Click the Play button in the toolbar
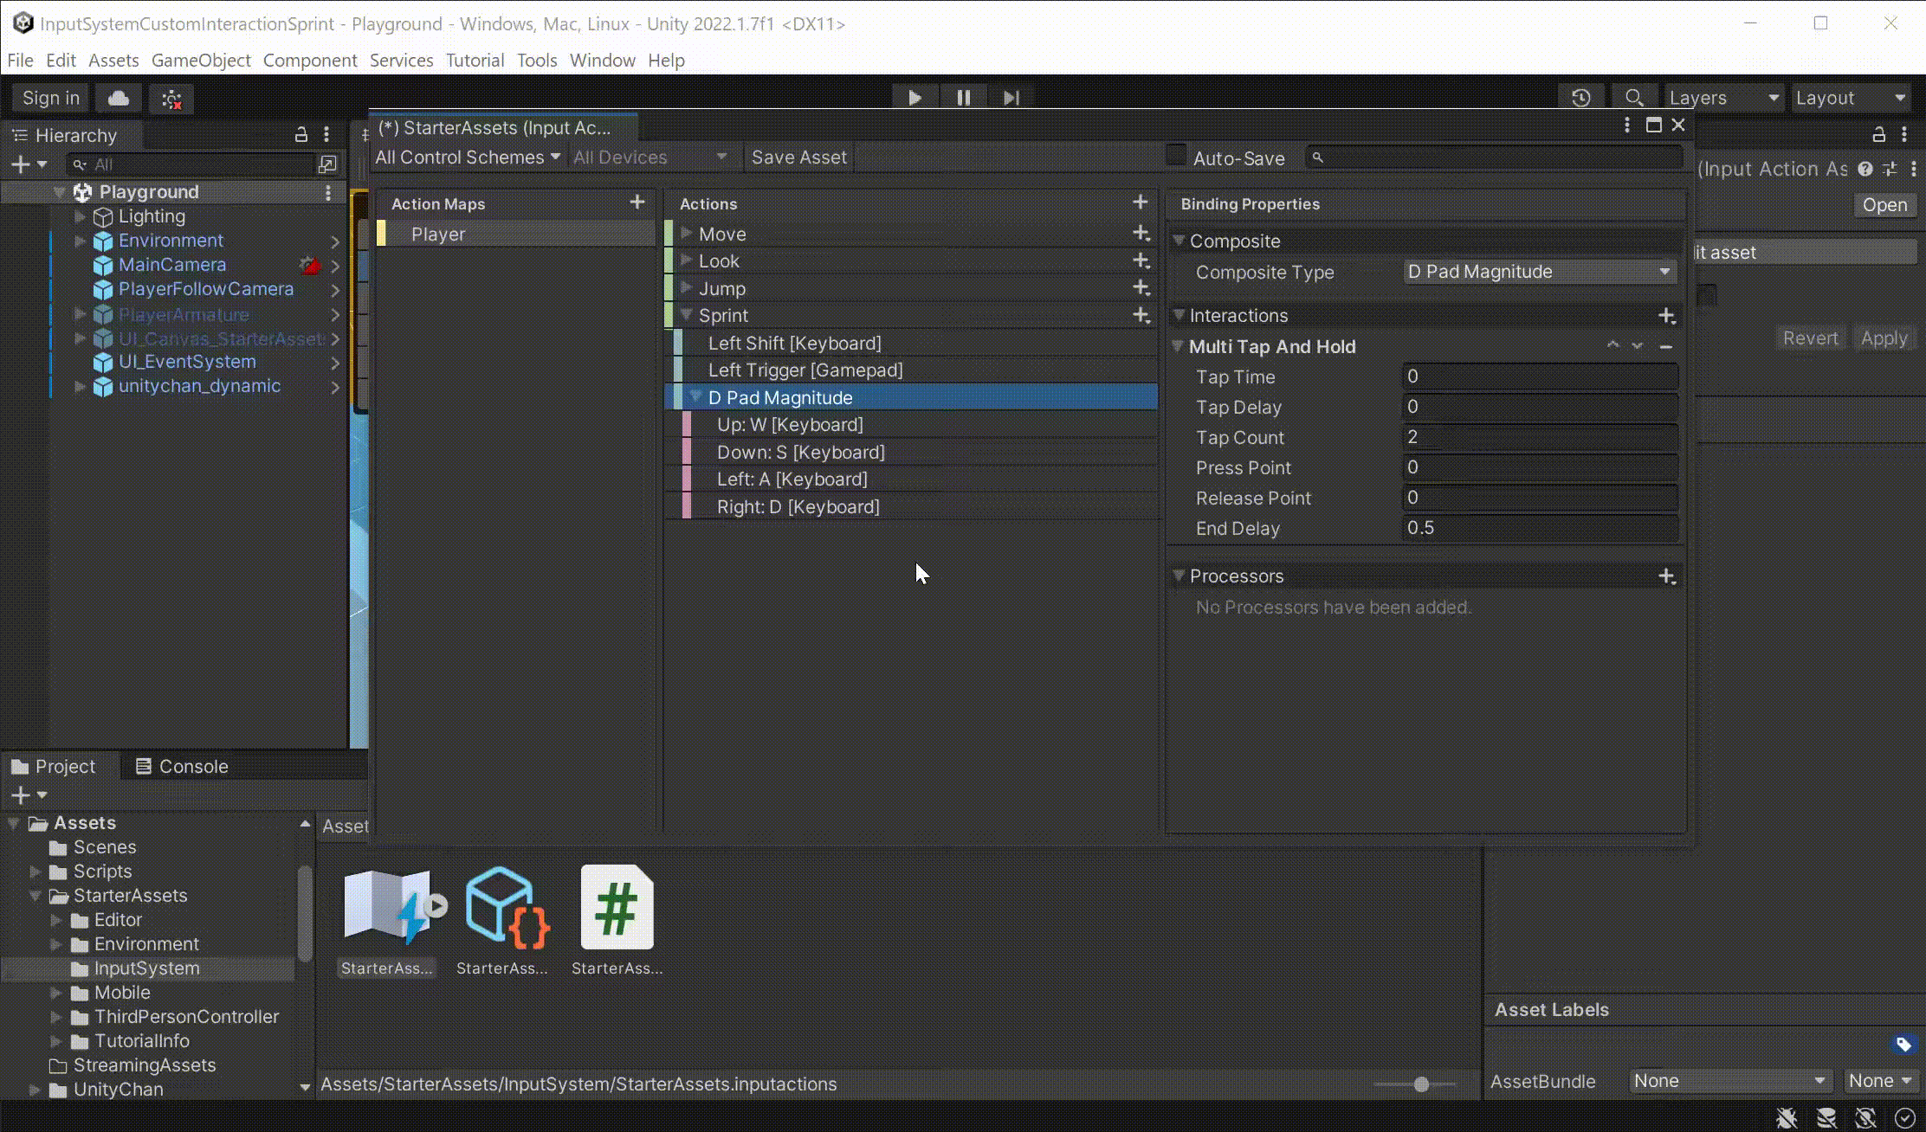 pos(915,98)
